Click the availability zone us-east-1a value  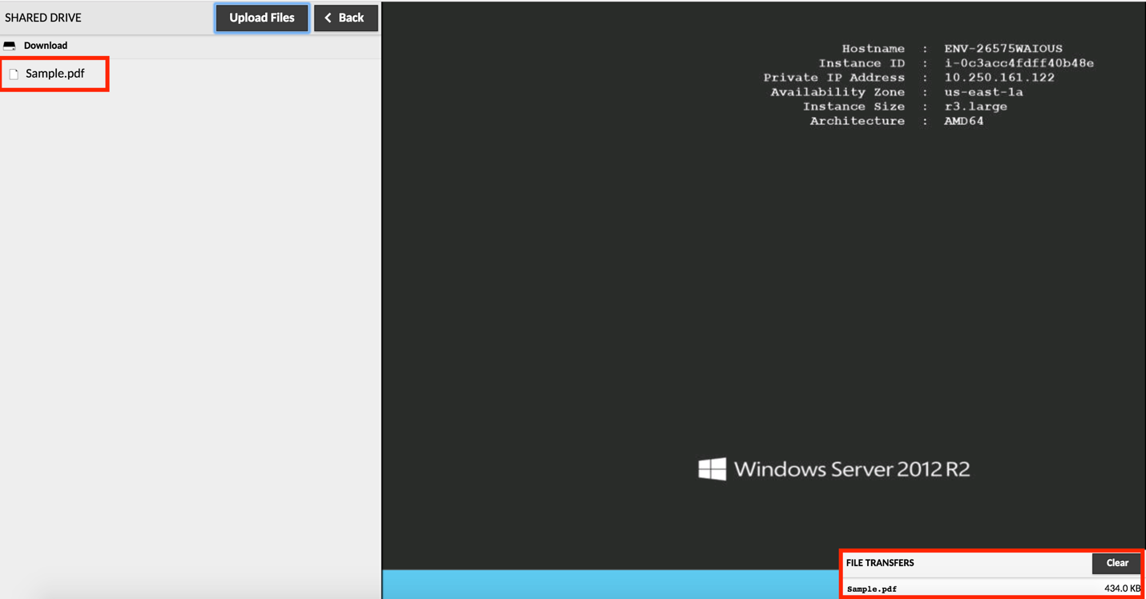(x=983, y=92)
